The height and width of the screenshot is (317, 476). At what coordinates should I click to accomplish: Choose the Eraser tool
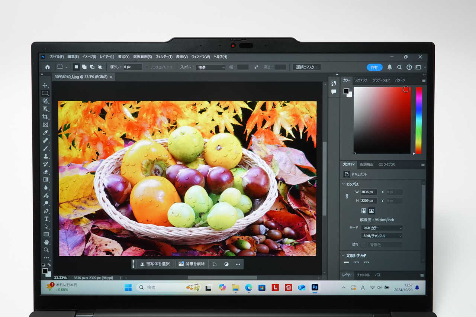[x=46, y=172]
